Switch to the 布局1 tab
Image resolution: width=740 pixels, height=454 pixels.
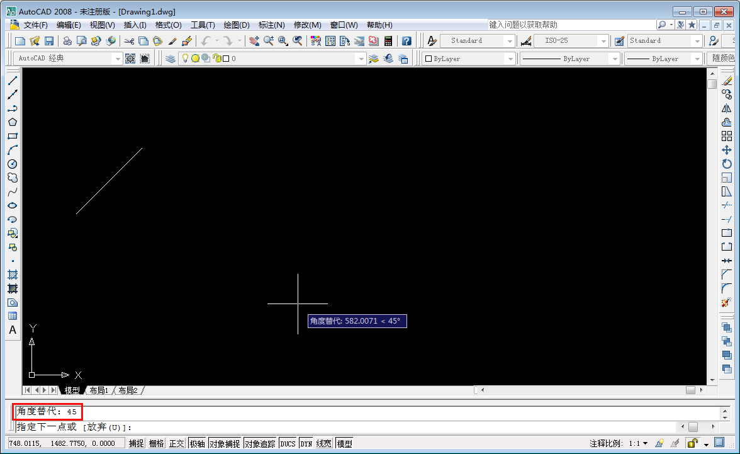pyautogui.click(x=98, y=390)
